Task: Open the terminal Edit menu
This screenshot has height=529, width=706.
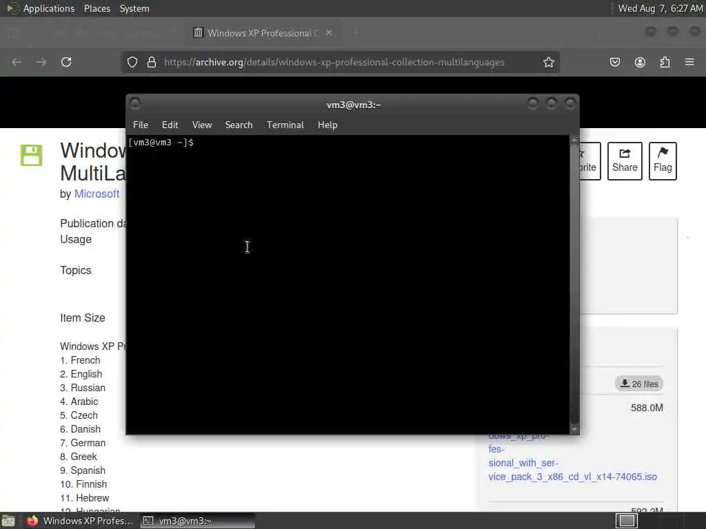Action: pos(170,125)
